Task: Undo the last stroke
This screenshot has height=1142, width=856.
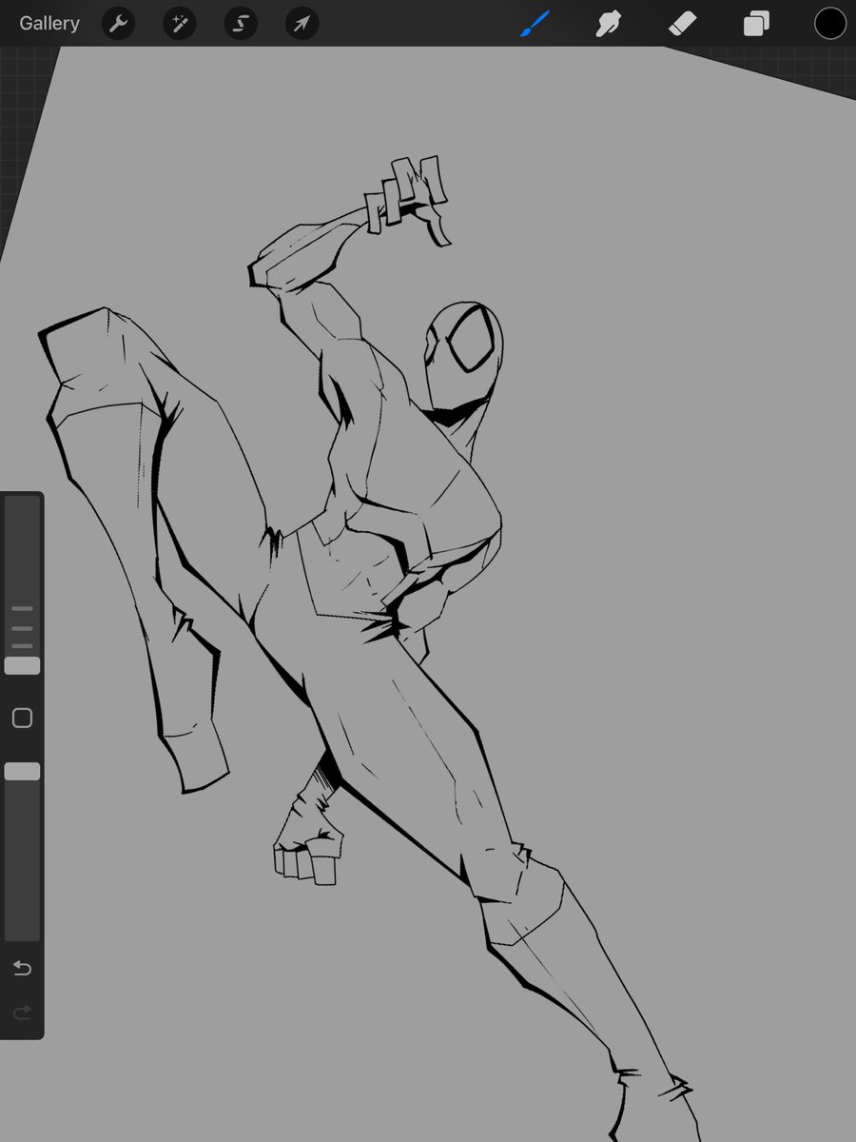Action: pyautogui.click(x=22, y=969)
